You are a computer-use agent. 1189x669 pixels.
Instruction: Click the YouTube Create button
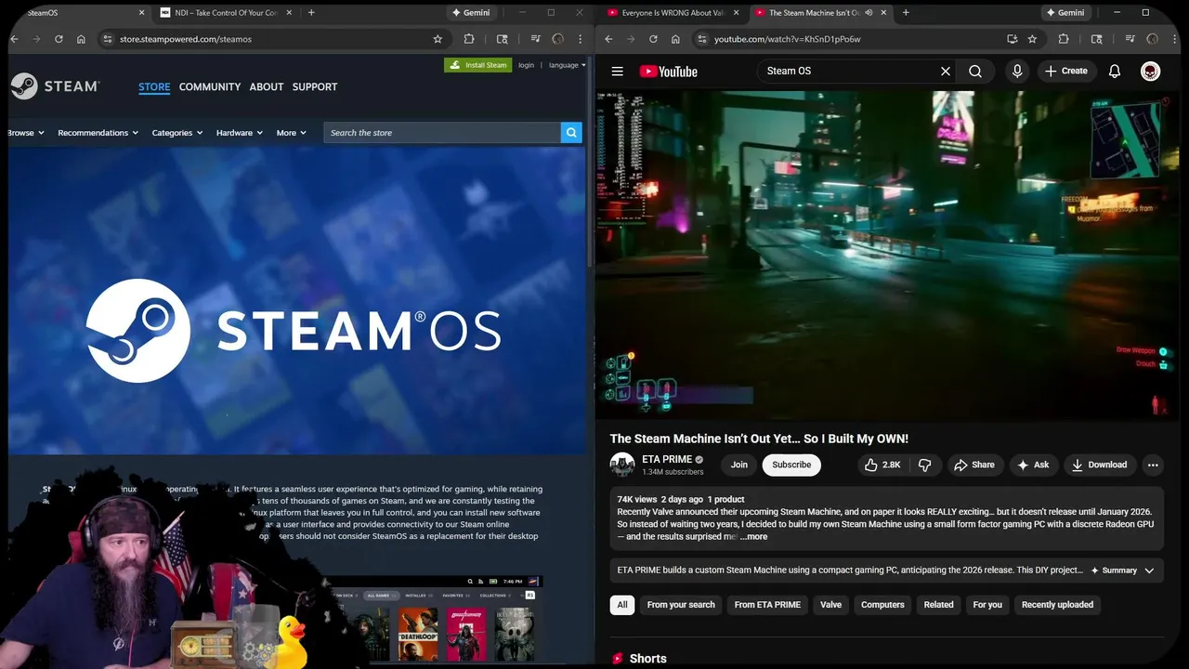[1066, 71]
